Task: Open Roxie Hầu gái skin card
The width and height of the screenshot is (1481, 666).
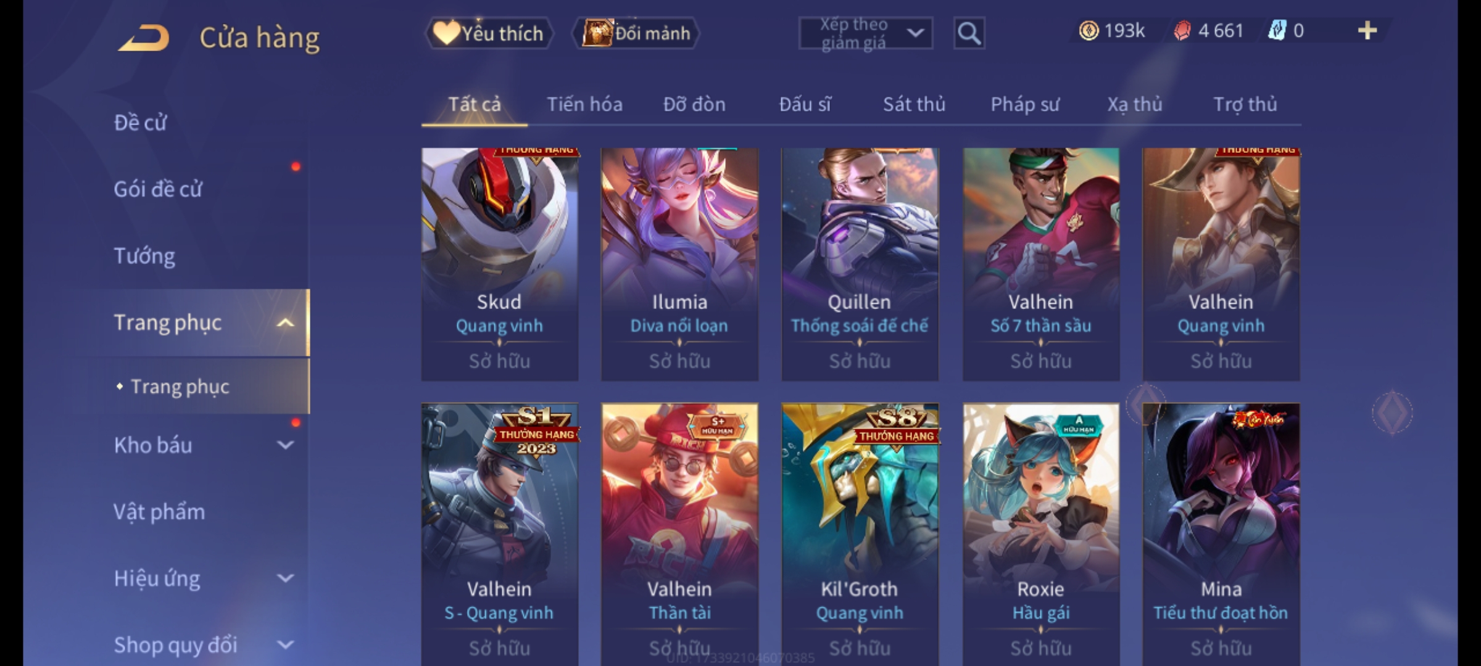Action: point(1040,534)
